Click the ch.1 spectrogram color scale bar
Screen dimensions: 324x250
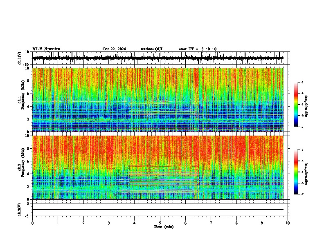click(x=296, y=105)
